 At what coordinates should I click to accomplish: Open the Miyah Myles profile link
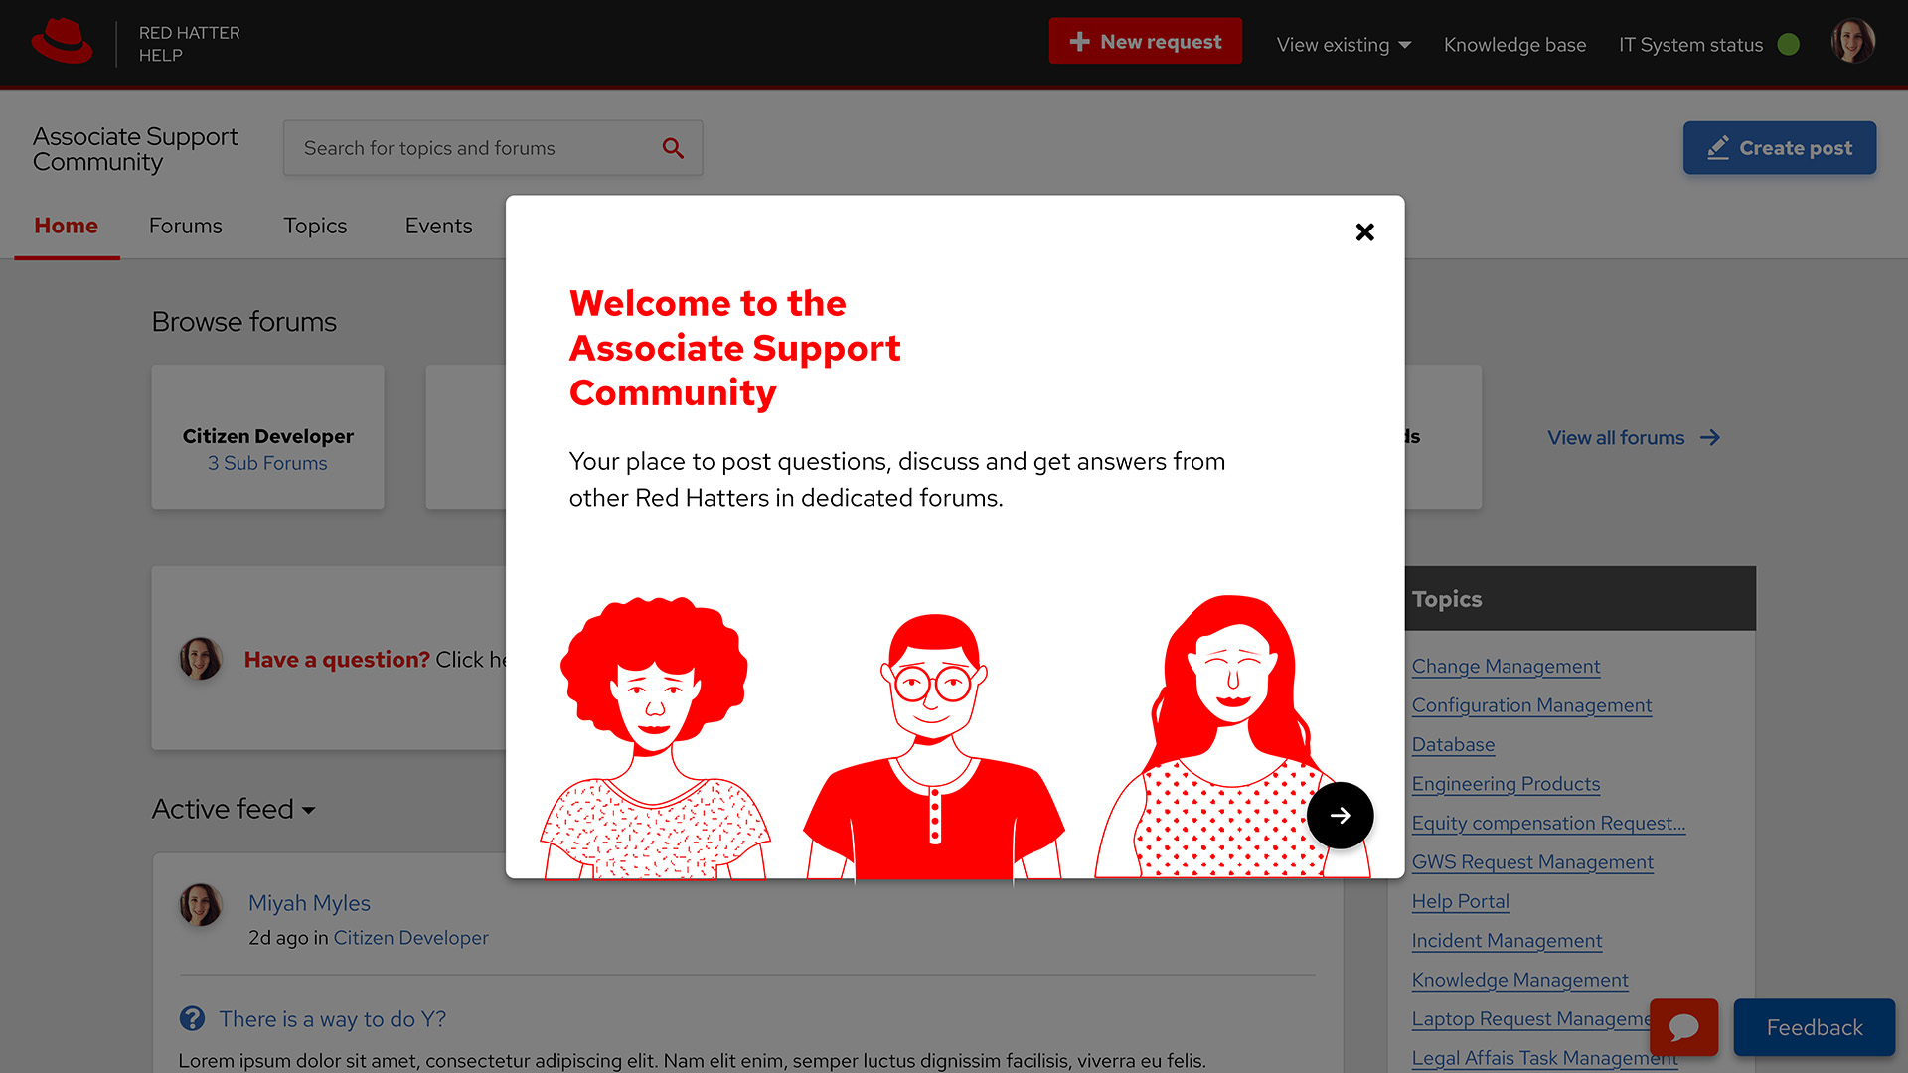click(309, 903)
